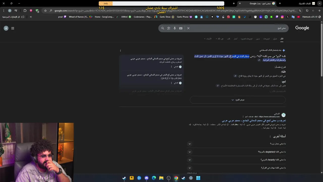Open Discord from the taskbar
Viewport: 323px width, 182px height.
click(x=147, y=178)
